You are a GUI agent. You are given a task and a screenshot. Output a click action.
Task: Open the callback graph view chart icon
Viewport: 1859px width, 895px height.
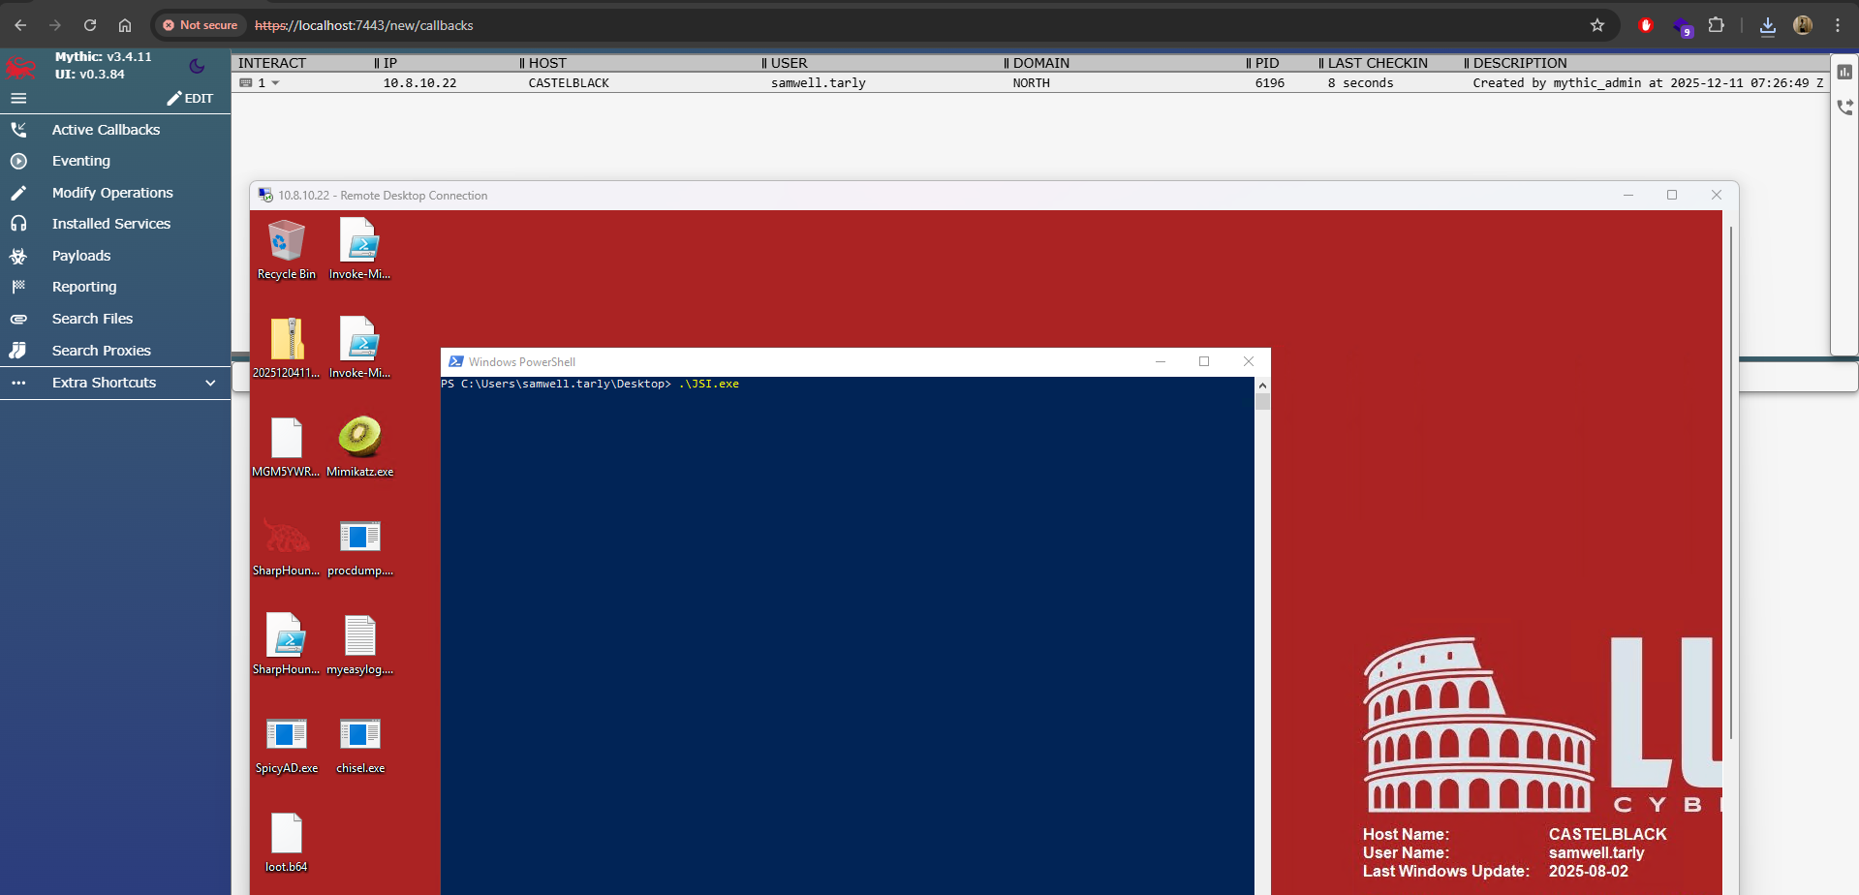tap(1844, 72)
